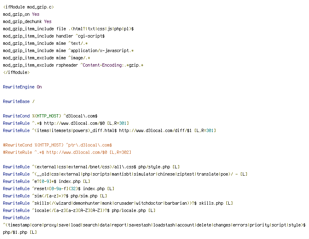Click the ^reset=[0-9a-f]{32}$ rule
Screen dimensions: 309x239
[58, 189]
